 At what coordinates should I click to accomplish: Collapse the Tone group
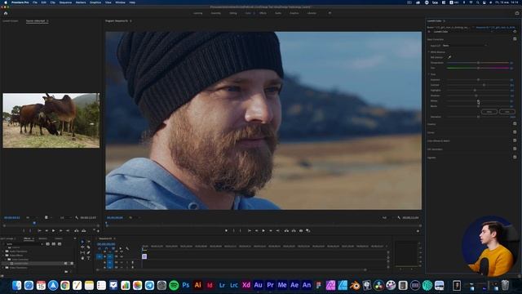429,74
